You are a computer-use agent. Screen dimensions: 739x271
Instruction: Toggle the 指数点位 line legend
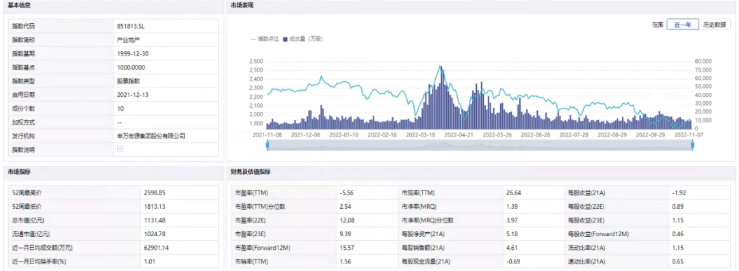coord(264,39)
